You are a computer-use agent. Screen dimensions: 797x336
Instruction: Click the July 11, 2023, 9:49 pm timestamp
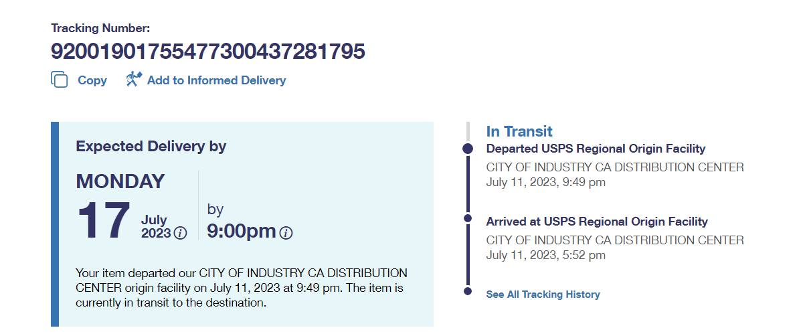pyautogui.click(x=545, y=182)
